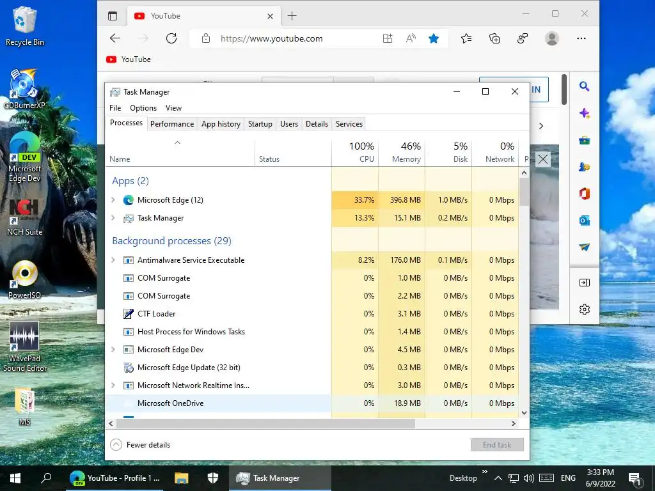Screen dimensions: 655x491
Task: Click the CTF Loader pen icon
Action: coord(128,313)
